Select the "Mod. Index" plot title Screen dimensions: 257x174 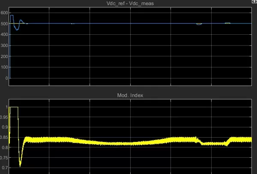point(128,95)
